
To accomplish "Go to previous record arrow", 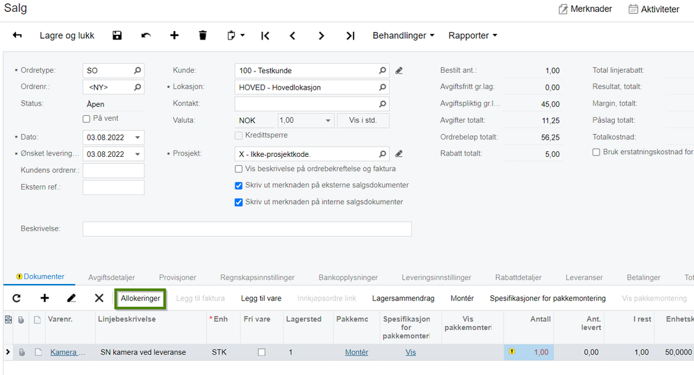I will pyautogui.click(x=292, y=35).
